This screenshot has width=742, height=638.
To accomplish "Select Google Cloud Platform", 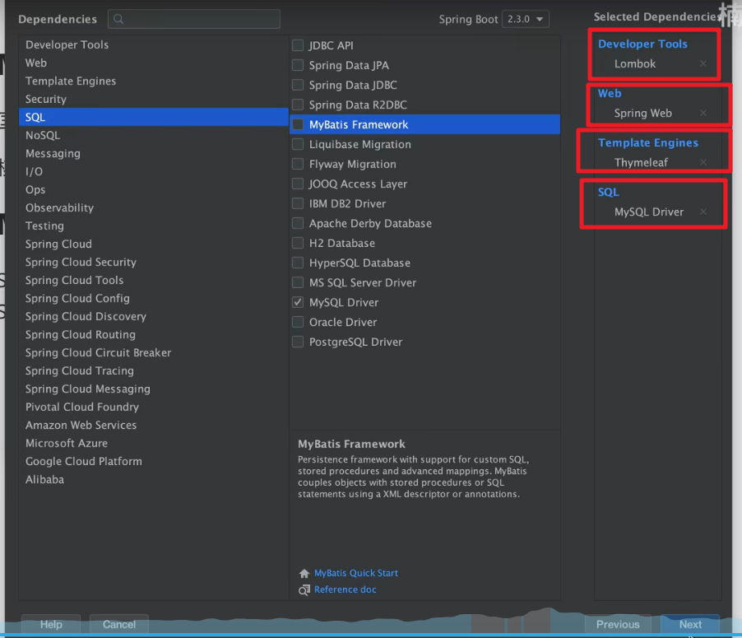I will click(x=153, y=461).
